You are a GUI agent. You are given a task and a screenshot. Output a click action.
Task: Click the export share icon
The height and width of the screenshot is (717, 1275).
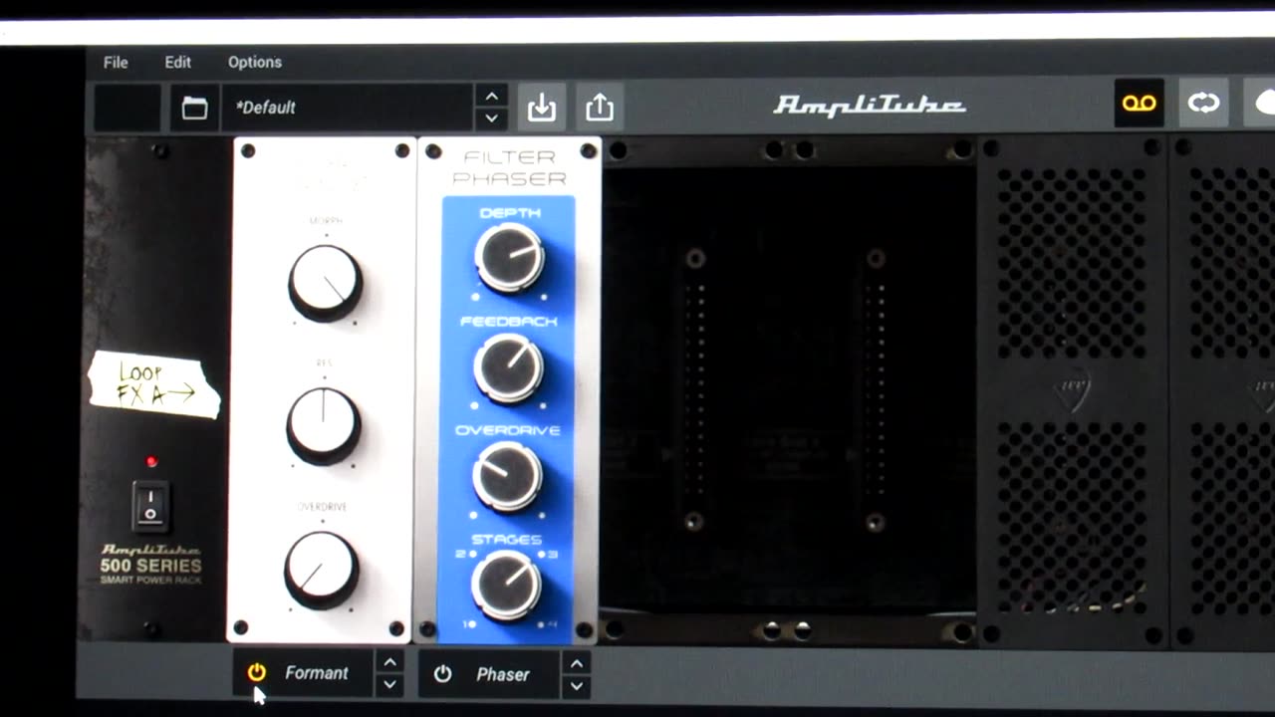tap(600, 107)
